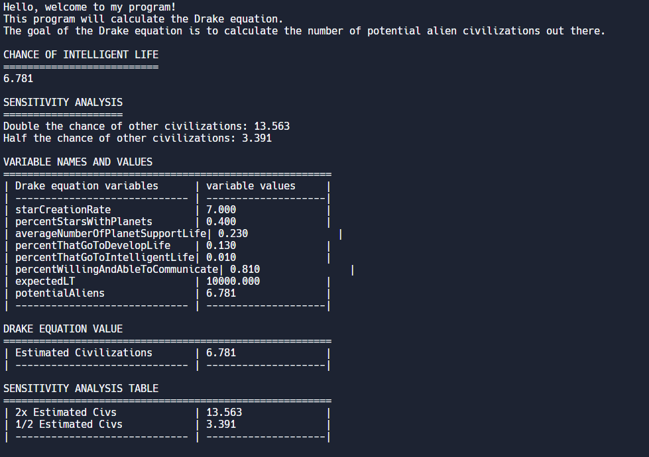Click the 'VARIABLE NAMES AND VALUES' heading
Image resolution: width=649 pixels, height=457 pixels.
(78, 162)
